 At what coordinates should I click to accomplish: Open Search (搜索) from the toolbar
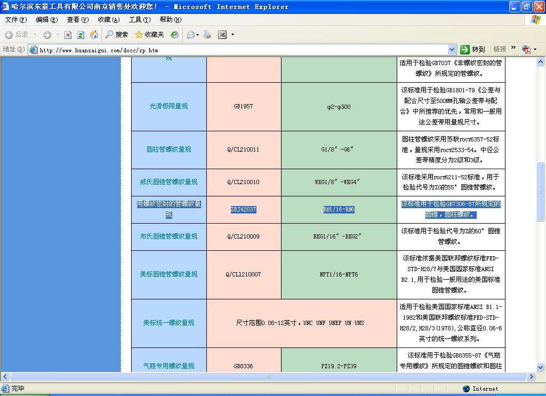click(x=117, y=35)
